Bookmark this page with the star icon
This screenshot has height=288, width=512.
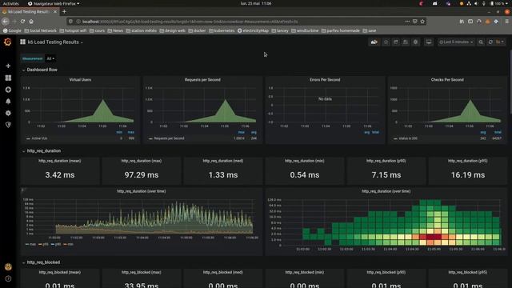coord(422,22)
